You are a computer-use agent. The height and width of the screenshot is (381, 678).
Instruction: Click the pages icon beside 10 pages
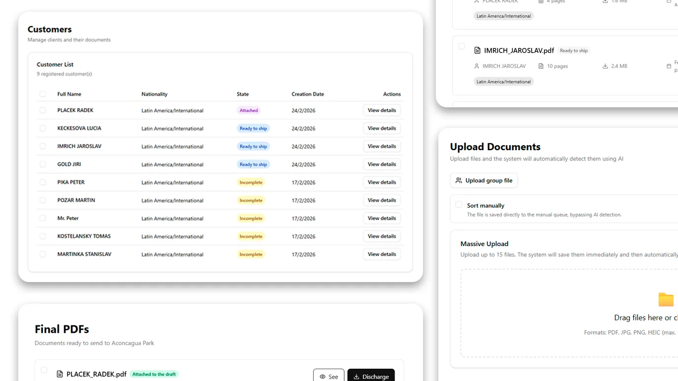click(541, 66)
